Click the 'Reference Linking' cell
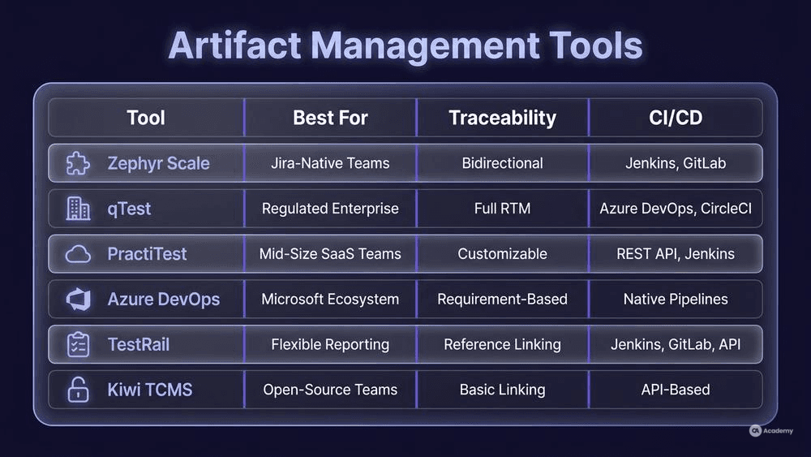 [x=502, y=345]
